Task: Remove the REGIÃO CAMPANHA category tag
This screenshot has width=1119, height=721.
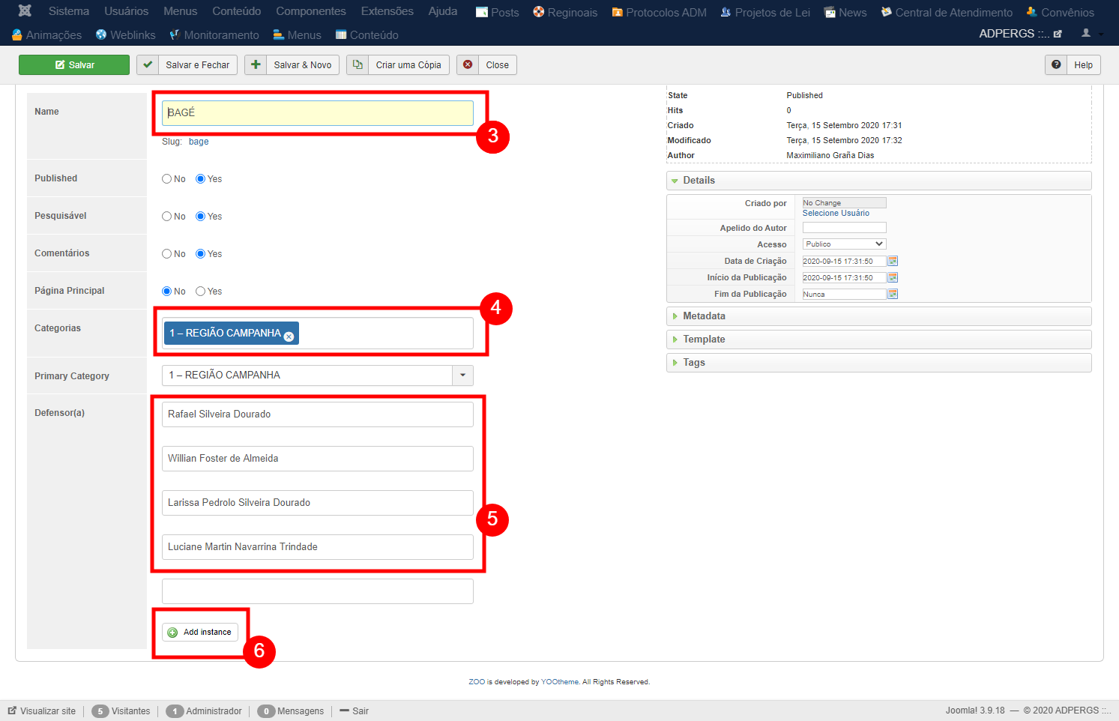Action: click(289, 337)
